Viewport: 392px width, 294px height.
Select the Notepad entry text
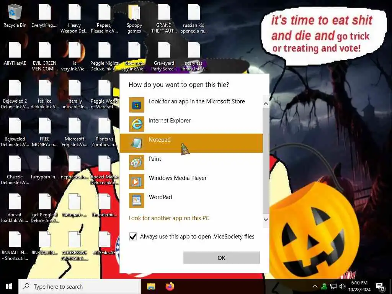(160, 140)
